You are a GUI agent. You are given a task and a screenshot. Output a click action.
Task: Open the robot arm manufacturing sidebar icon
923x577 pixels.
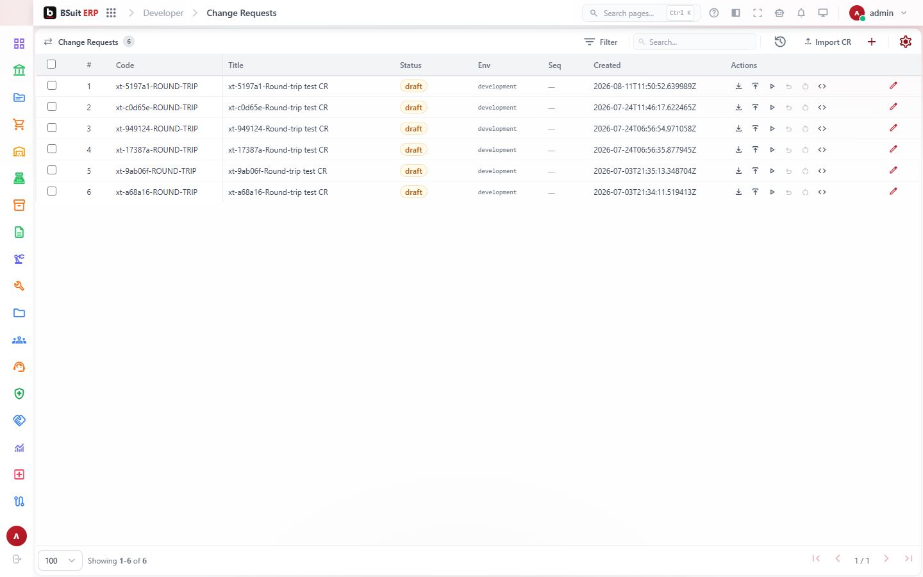point(19,259)
